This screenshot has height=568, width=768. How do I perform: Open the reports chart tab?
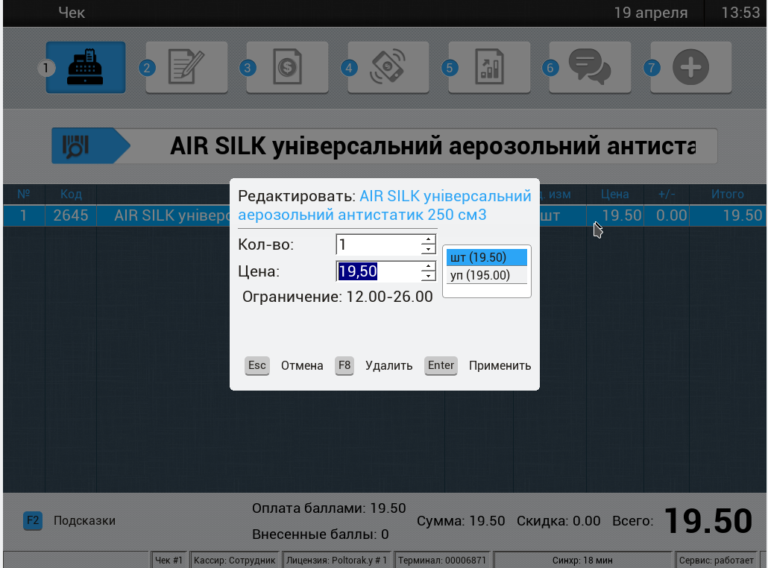(x=489, y=67)
